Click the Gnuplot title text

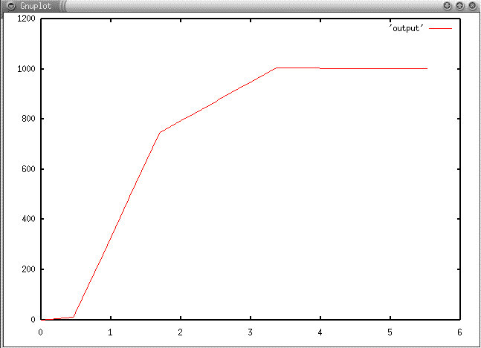point(36,6)
